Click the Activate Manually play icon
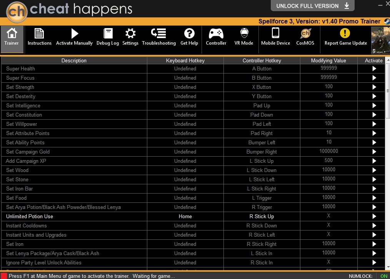 tap(74, 33)
